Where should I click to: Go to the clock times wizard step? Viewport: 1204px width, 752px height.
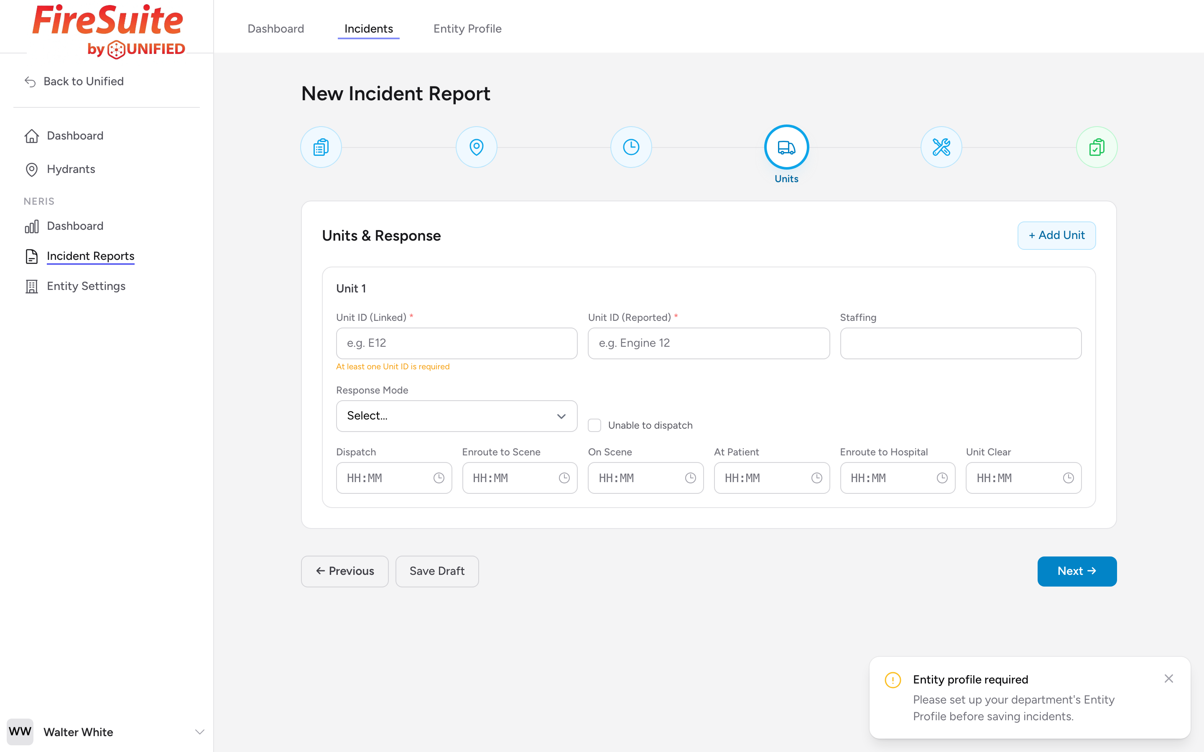click(631, 147)
